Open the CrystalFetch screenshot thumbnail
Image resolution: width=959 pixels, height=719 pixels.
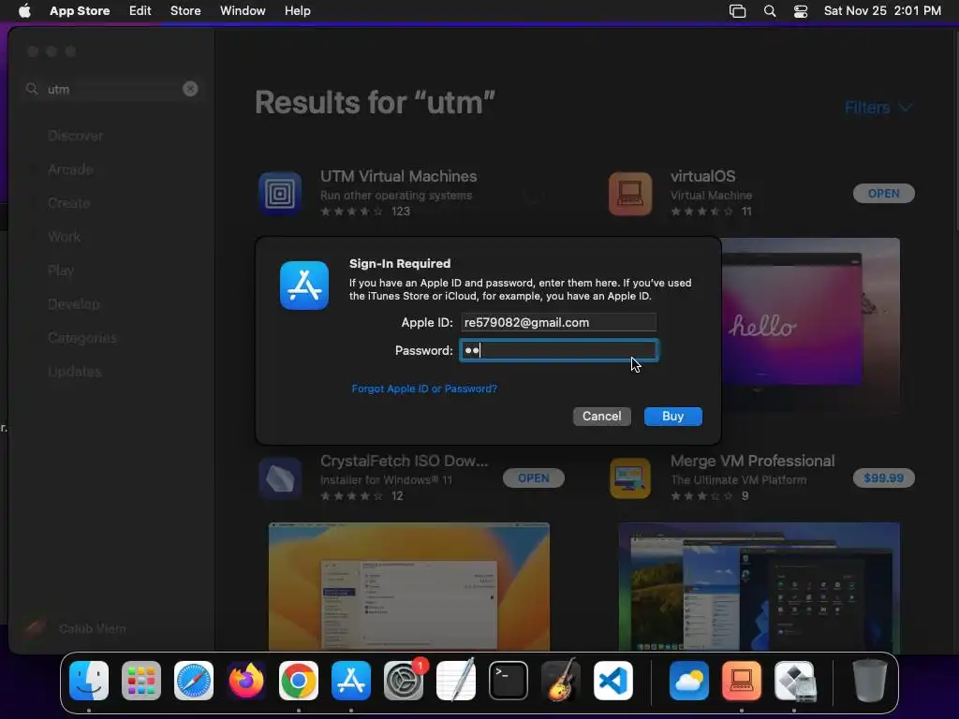[x=409, y=586]
